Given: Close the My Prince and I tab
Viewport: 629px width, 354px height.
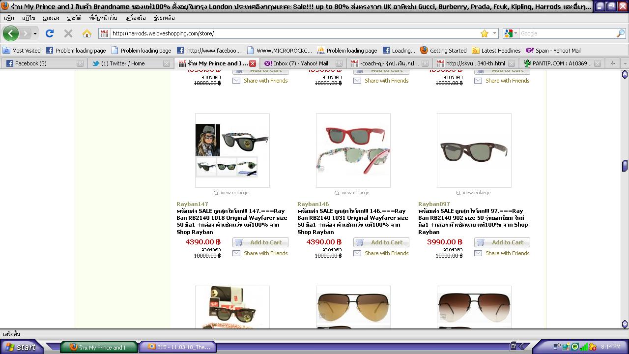Looking at the screenshot, I should 253,63.
